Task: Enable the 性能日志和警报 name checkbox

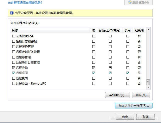Action: [x=13, y=41]
